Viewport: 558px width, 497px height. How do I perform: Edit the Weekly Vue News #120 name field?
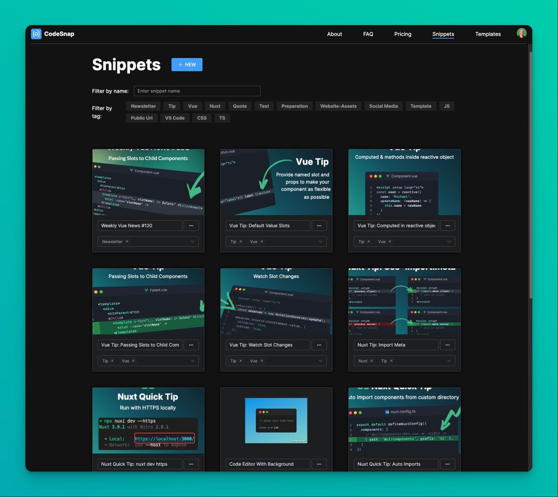(x=140, y=225)
